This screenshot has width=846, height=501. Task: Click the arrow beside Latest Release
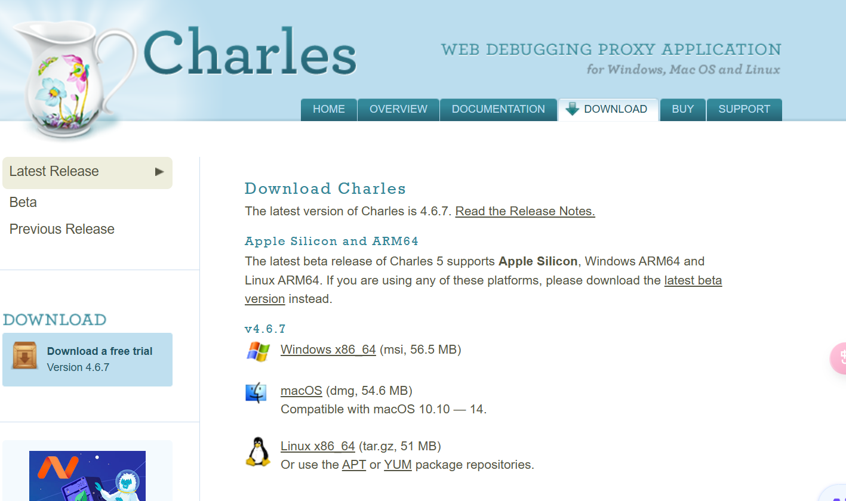(x=159, y=172)
